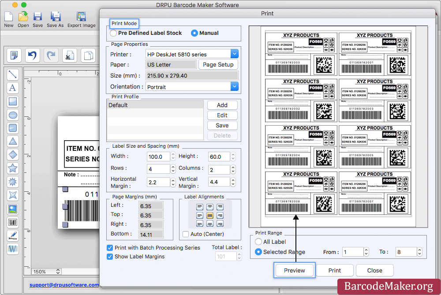Select center-middle label alignment
441x295 pixels.
tap(210, 216)
